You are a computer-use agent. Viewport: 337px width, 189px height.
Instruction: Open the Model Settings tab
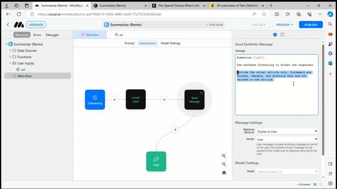tap(171, 43)
